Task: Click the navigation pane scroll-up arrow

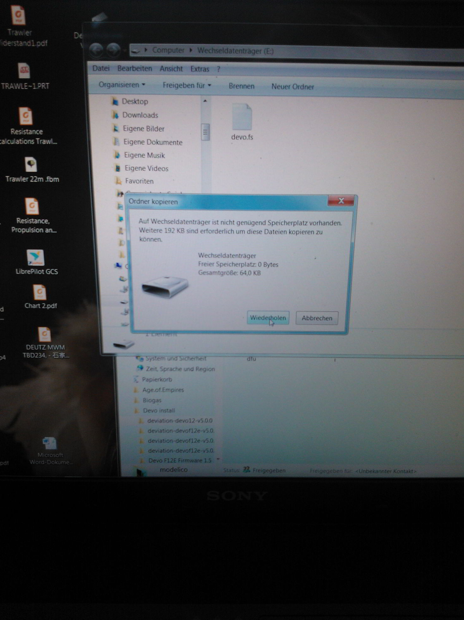Action: (205, 101)
